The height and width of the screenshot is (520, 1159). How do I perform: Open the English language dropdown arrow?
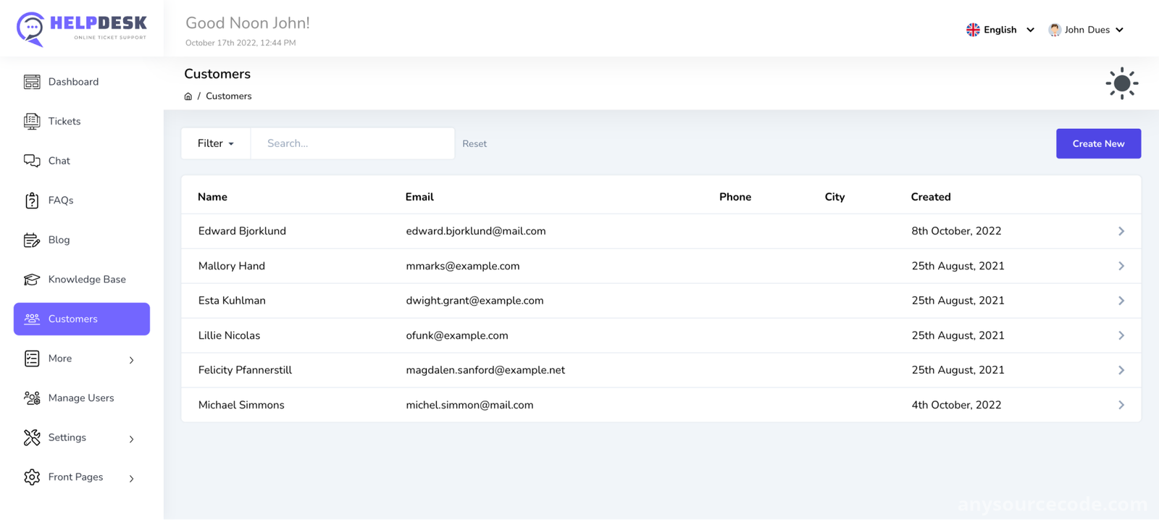pos(1030,30)
